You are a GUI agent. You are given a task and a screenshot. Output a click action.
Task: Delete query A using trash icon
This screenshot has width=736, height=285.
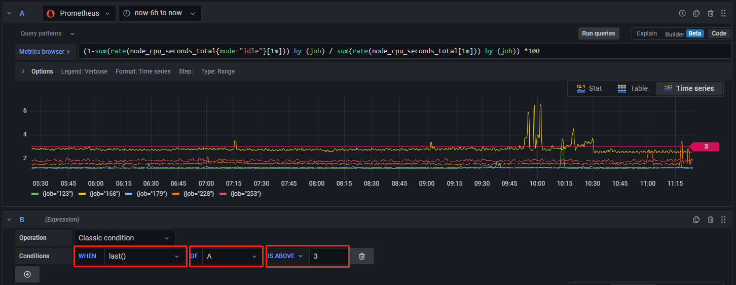[711, 13]
